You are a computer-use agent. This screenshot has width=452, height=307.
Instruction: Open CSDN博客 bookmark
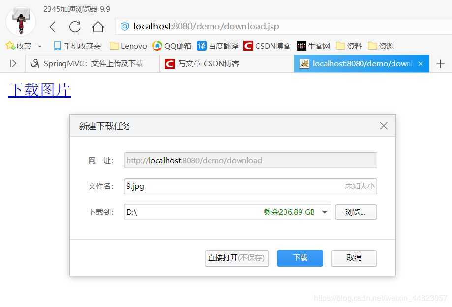(267, 46)
